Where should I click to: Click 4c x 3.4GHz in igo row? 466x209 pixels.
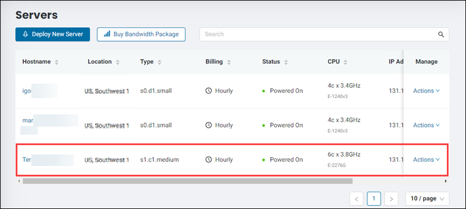coord(344,85)
